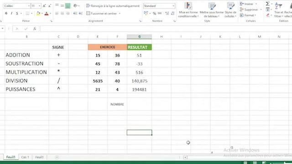The width and height of the screenshot is (292, 164).
Task: Open Alignement dialog launcher
Action: (140, 21)
